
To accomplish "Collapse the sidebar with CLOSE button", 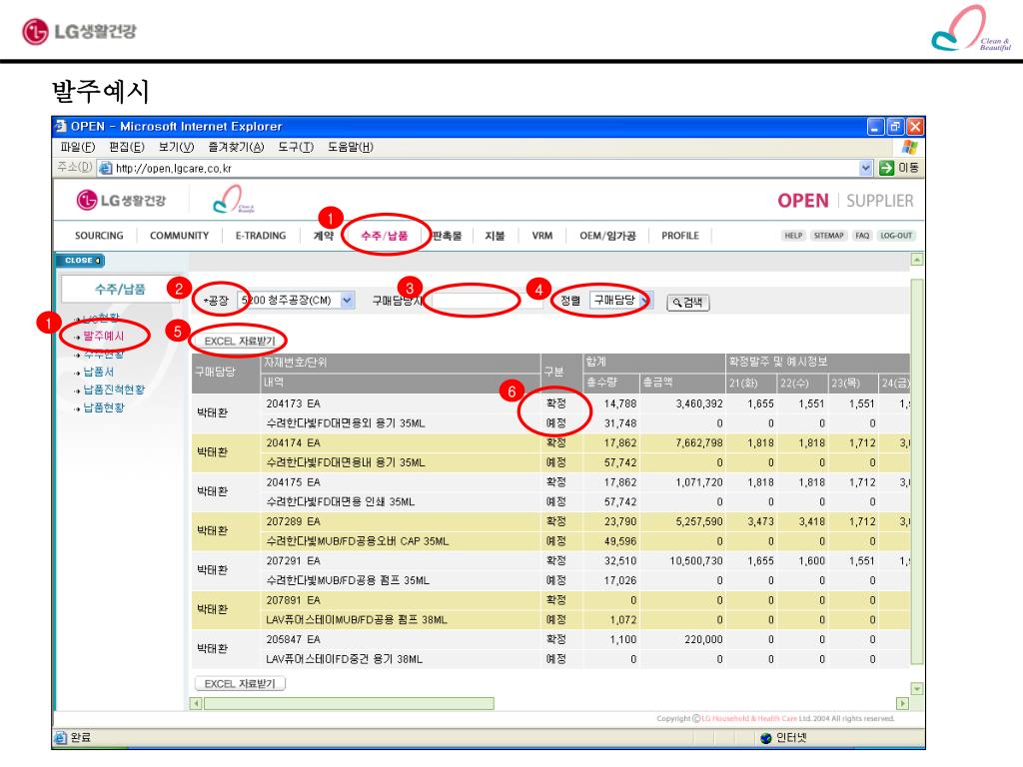I will pyautogui.click(x=81, y=261).
